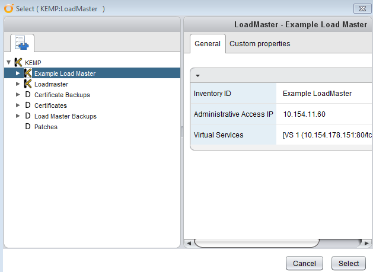Screen dimensions: 373x272
Task: Click the Certificates D icon
Action: pos(28,105)
